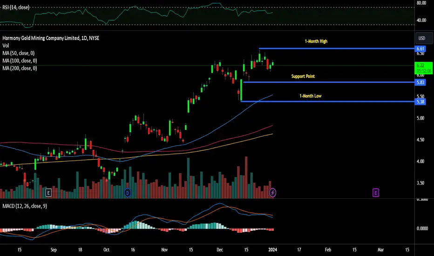Click the Nov label on time axis
This screenshot has height=256, width=434.
click(x=164, y=249)
